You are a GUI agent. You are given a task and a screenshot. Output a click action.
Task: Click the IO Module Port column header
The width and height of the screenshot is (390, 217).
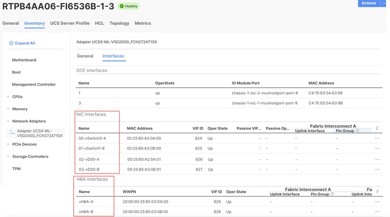click(246, 83)
